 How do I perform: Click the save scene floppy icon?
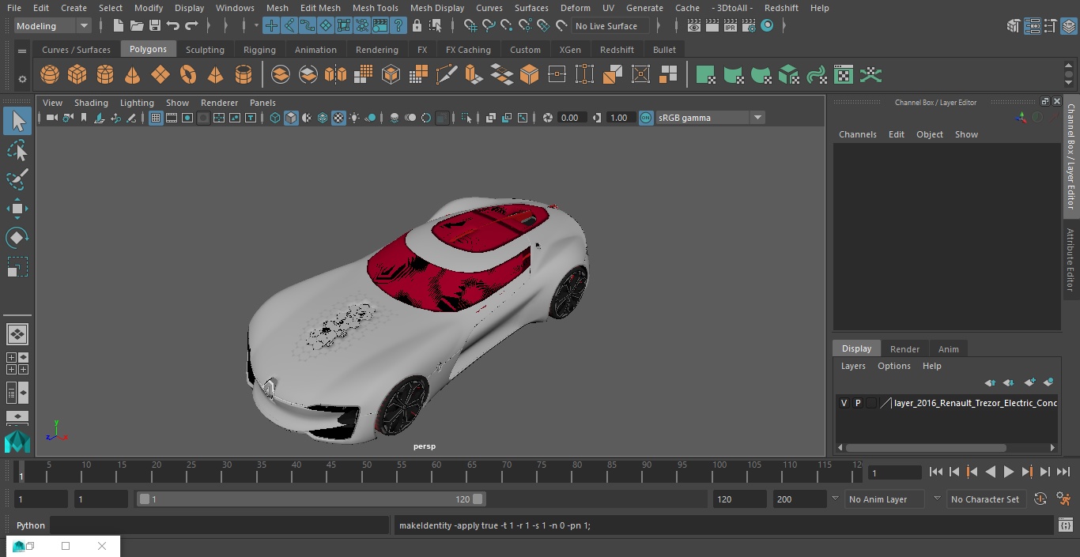(155, 26)
